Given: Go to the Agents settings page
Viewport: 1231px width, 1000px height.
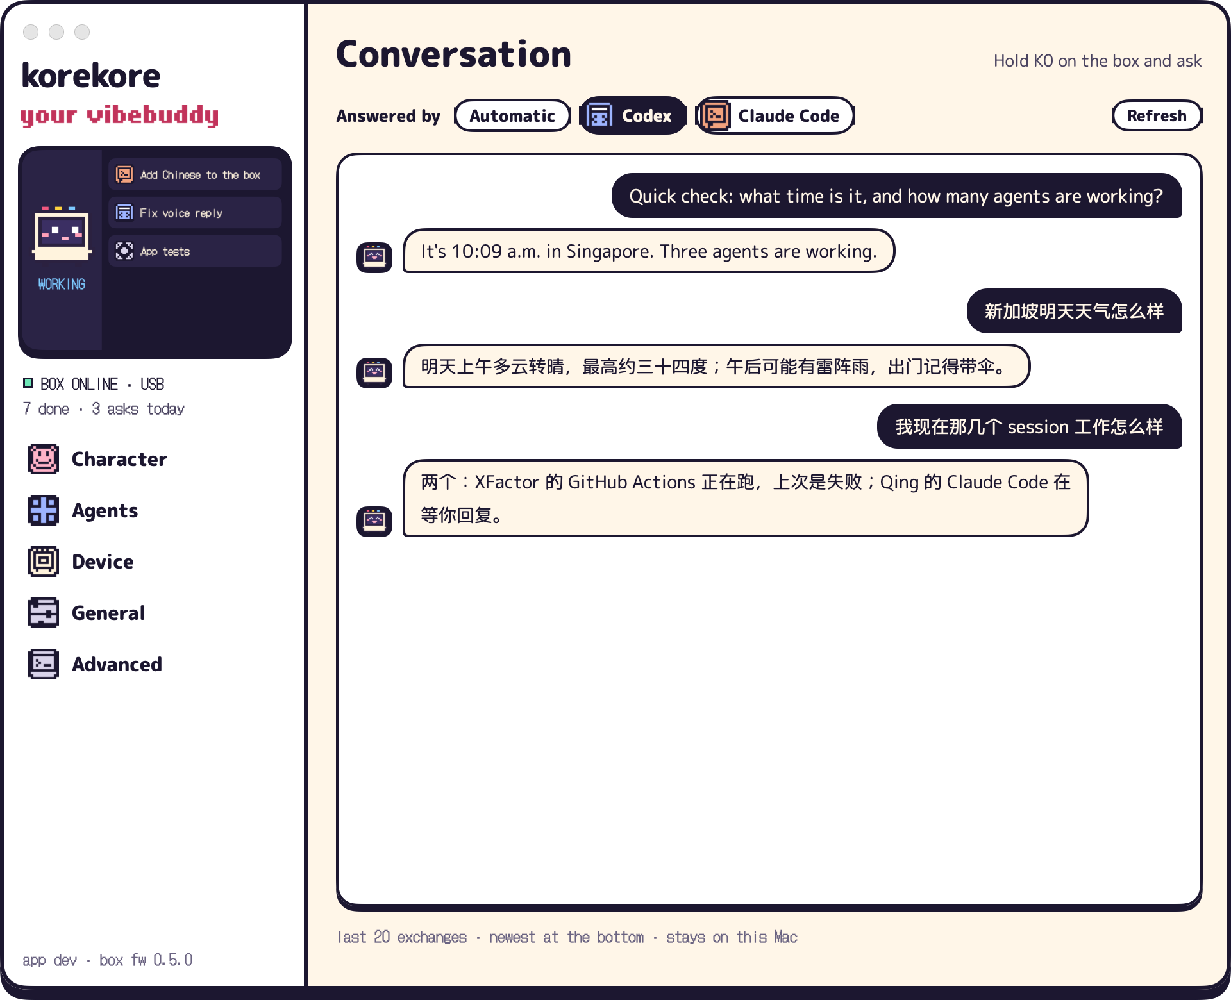Looking at the screenshot, I should [83, 510].
